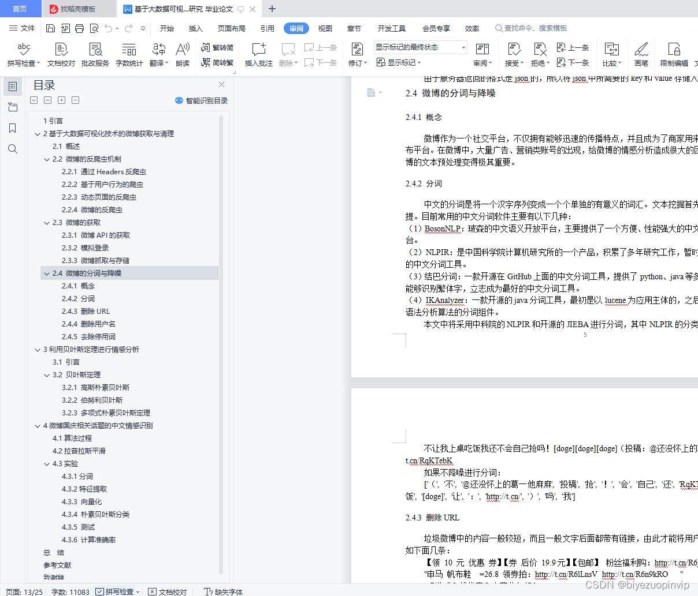
Task: Select the 拼写检查 spell check tool
Action: click(x=23, y=54)
